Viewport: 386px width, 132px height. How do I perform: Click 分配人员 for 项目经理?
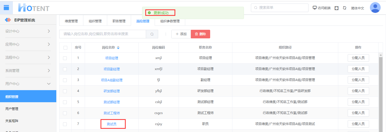click(x=358, y=58)
